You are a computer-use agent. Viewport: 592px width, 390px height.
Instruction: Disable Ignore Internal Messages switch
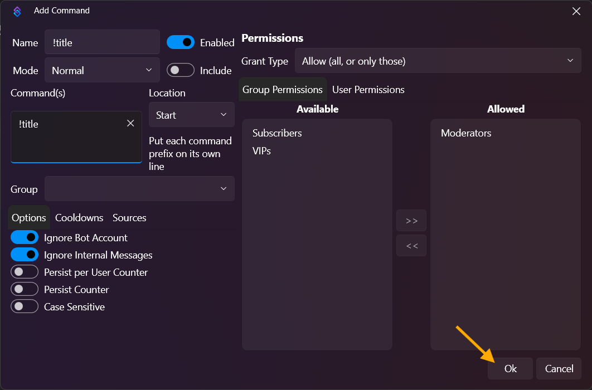pos(25,255)
